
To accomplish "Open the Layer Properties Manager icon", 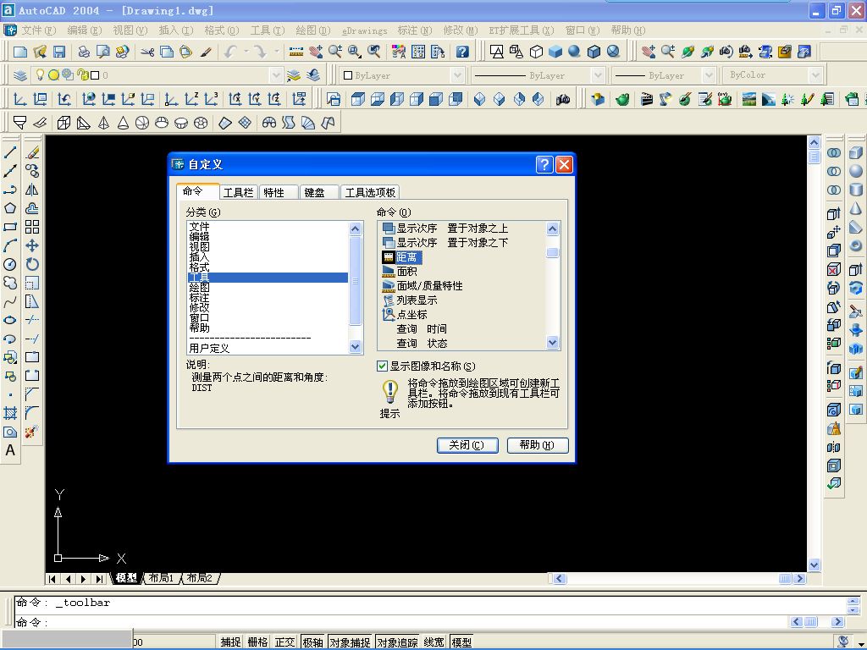I will 20,74.
